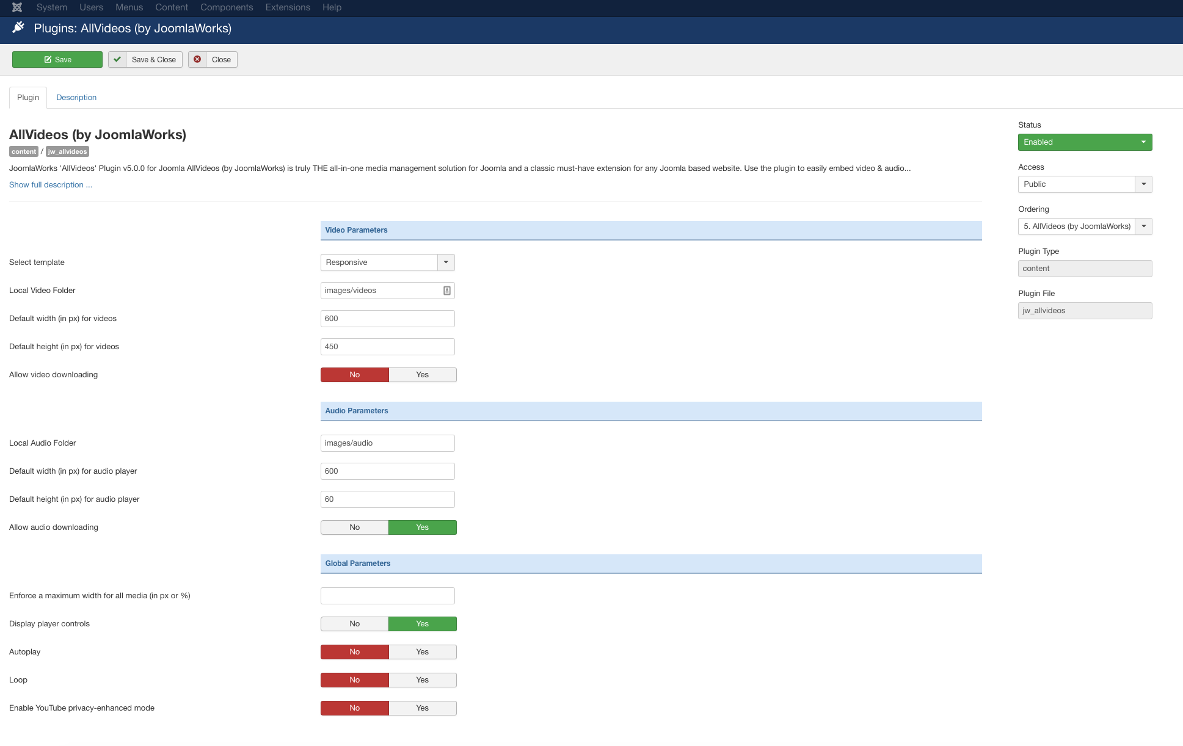The height and width of the screenshot is (746, 1183).
Task: Click the Save & Close button label
Action: point(154,59)
